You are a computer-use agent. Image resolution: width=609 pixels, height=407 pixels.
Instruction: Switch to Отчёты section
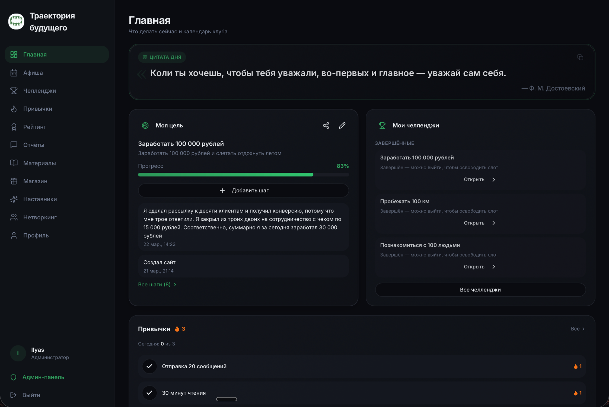[57, 145]
